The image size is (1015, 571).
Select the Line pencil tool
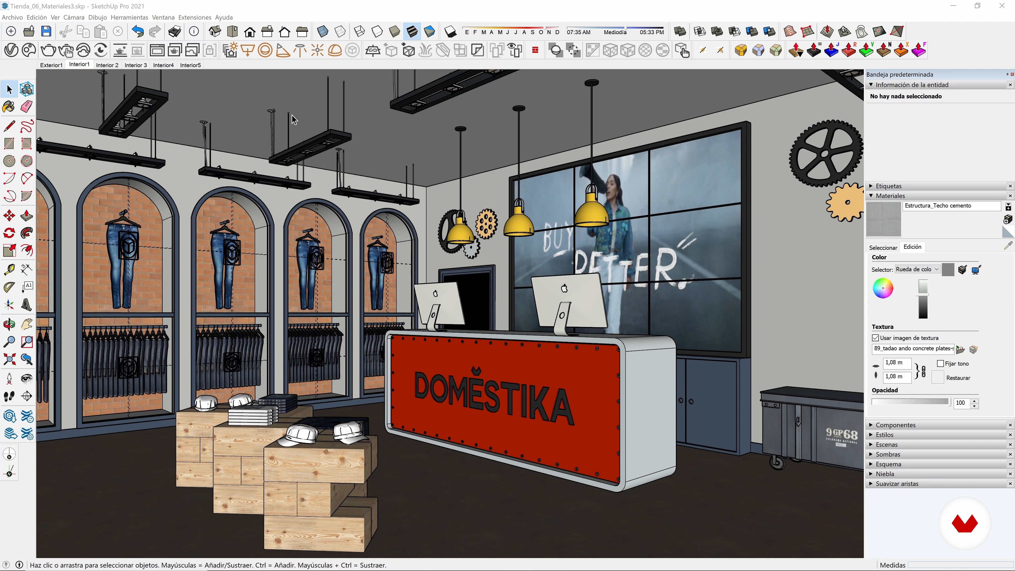(x=9, y=126)
